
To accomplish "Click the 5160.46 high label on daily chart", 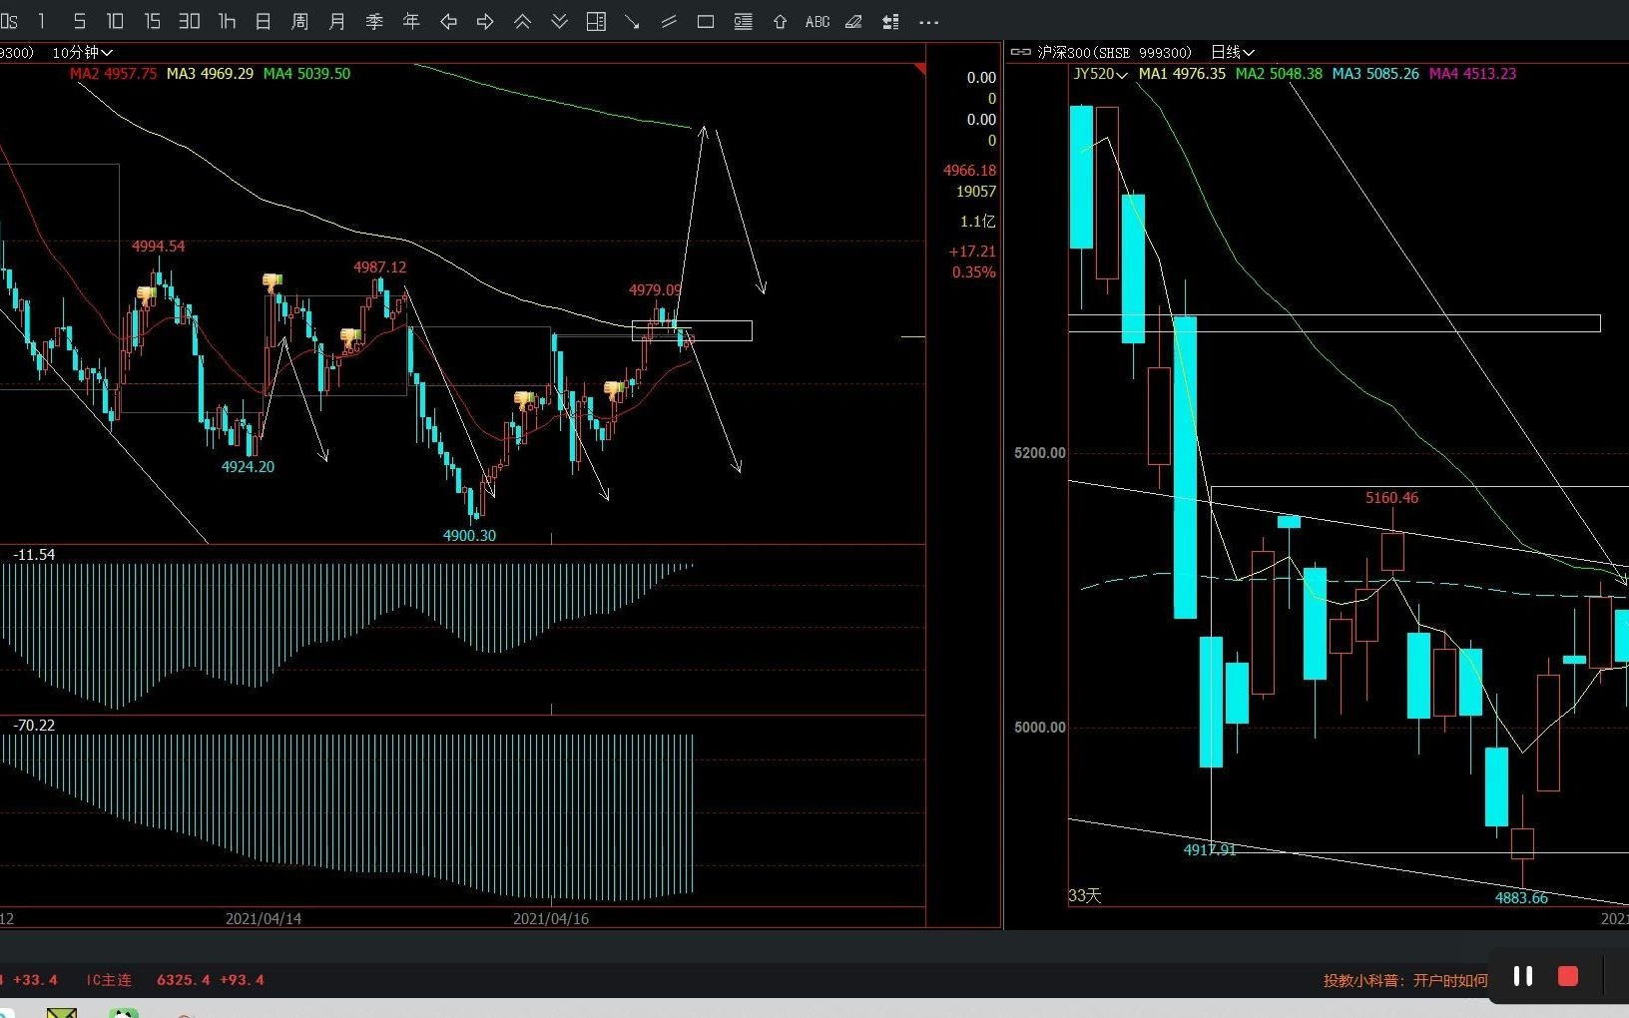I will tap(1391, 498).
